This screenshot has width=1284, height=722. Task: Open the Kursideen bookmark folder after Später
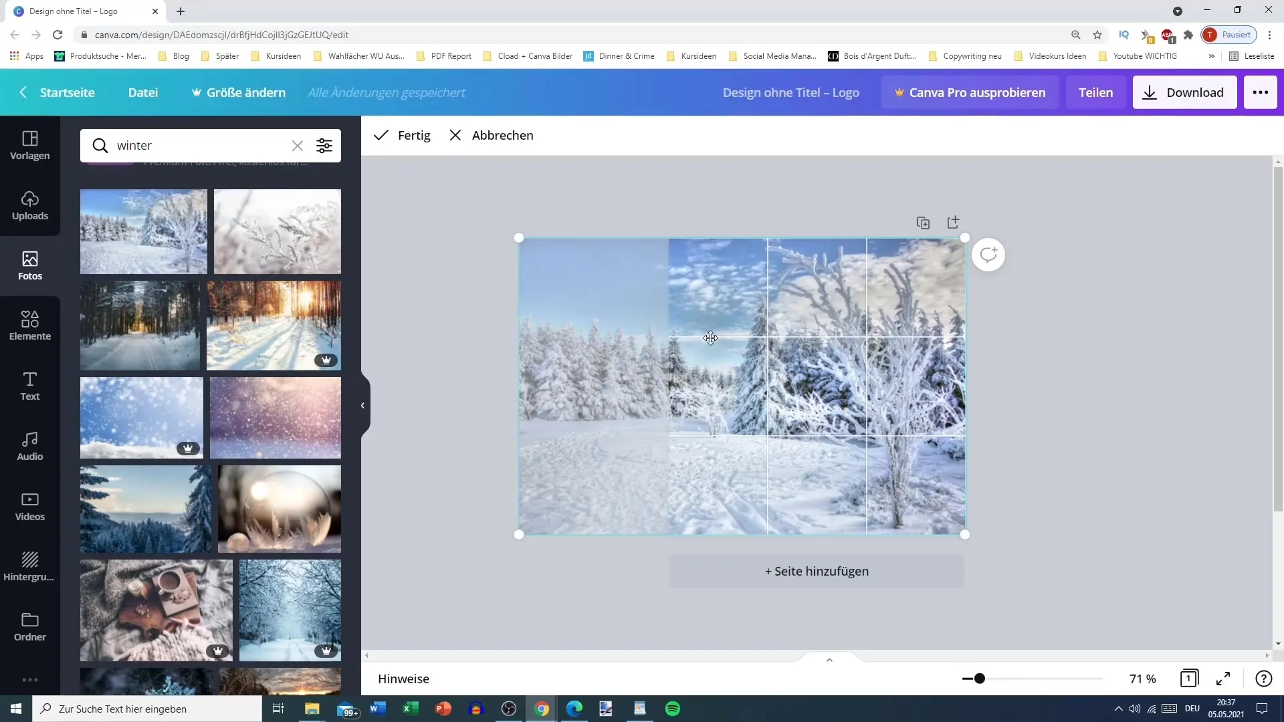click(276, 56)
